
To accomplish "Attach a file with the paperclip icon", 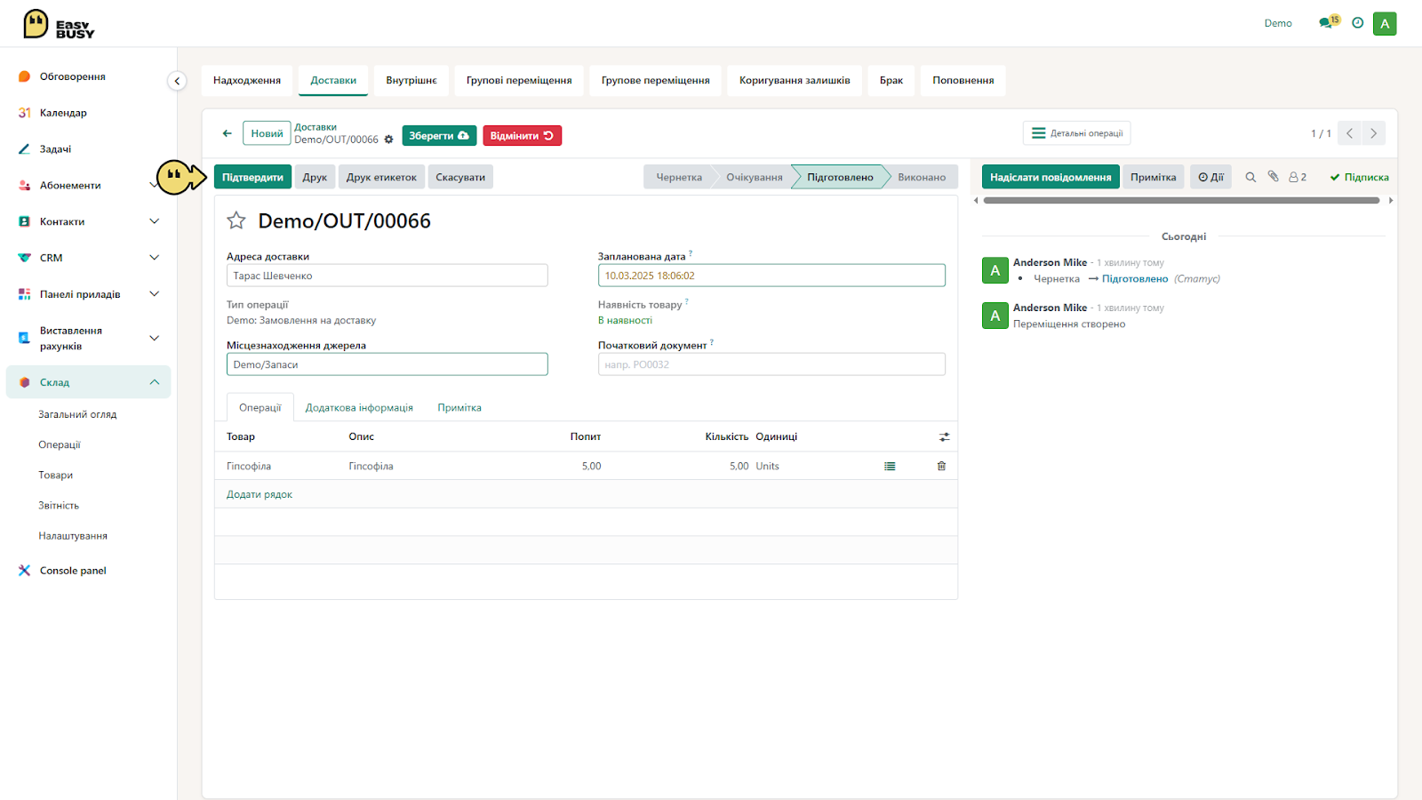I will click(x=1273, y=176).
